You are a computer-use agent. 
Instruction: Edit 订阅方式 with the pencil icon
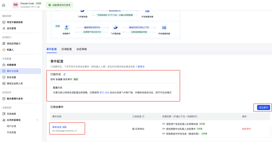click(64, 74)
